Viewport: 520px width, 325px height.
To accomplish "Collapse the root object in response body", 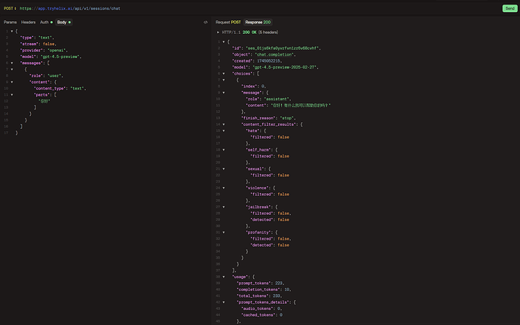I will coord(224,41).
